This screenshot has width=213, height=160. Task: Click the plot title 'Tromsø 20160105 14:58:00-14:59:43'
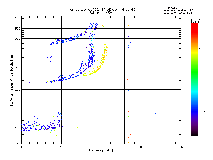(x=101, y=9)
